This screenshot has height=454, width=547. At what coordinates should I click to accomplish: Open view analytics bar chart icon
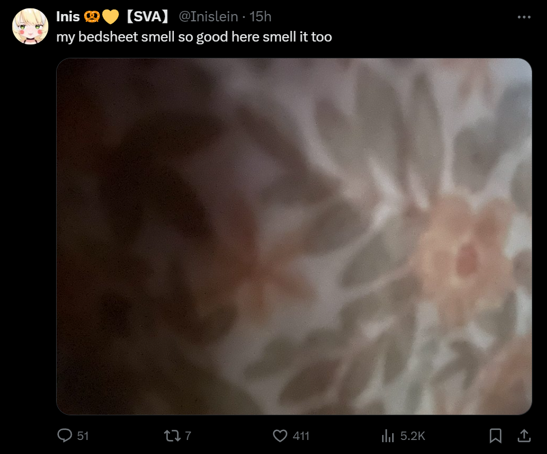pyautogui.click(x=388, y=435)
